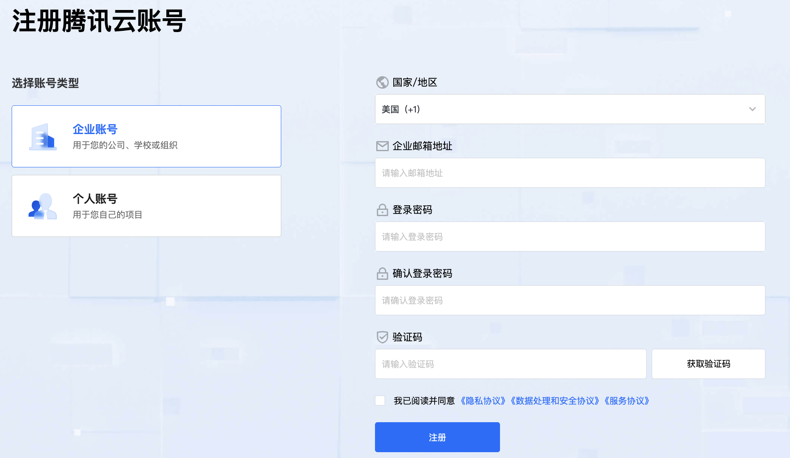Open the 国家/地区 dropdown showing 美国 (+1)
The width and height of the screenshot is (790, 458).
click(x=570, y=109)
